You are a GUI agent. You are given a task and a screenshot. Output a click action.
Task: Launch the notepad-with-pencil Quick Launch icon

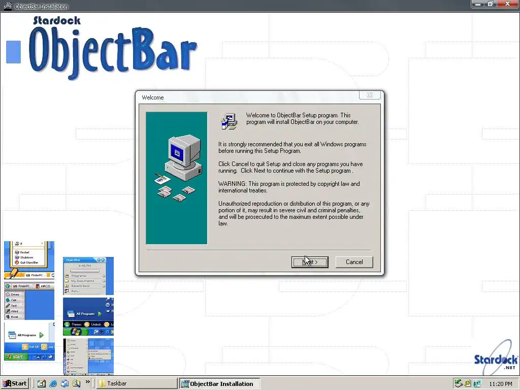tap(41, 383)
